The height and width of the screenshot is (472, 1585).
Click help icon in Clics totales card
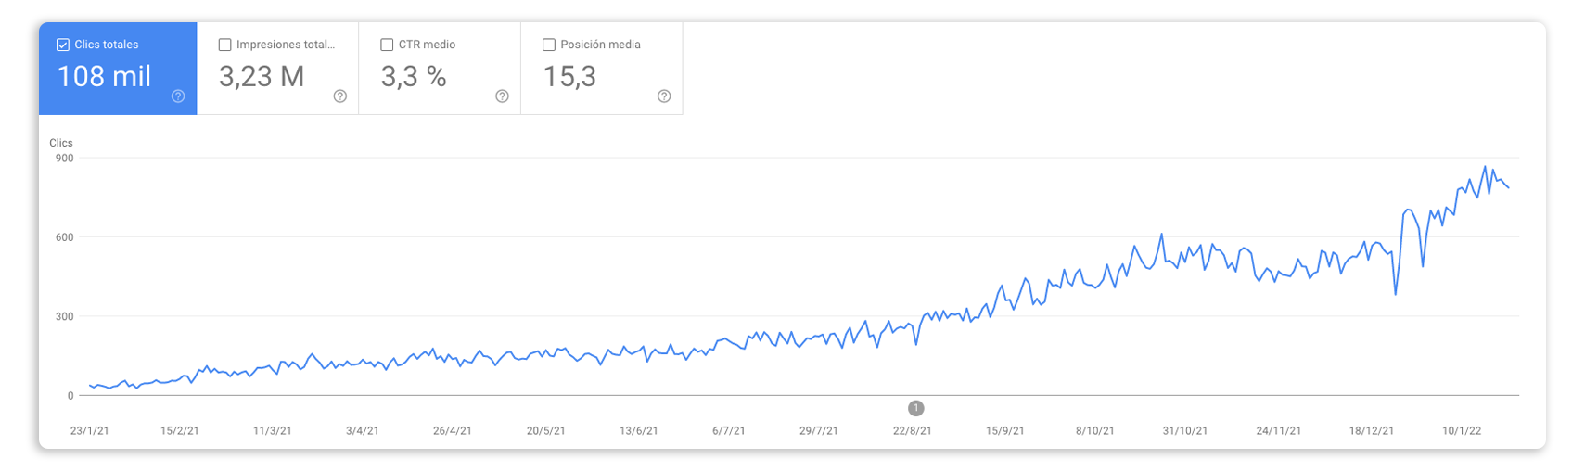pyautogui.click(x=178, y=96)
